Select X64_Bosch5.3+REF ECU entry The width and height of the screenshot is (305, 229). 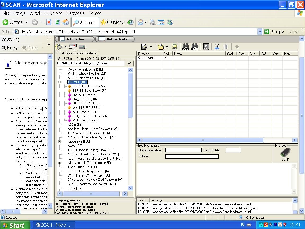[x=86, y=112]
